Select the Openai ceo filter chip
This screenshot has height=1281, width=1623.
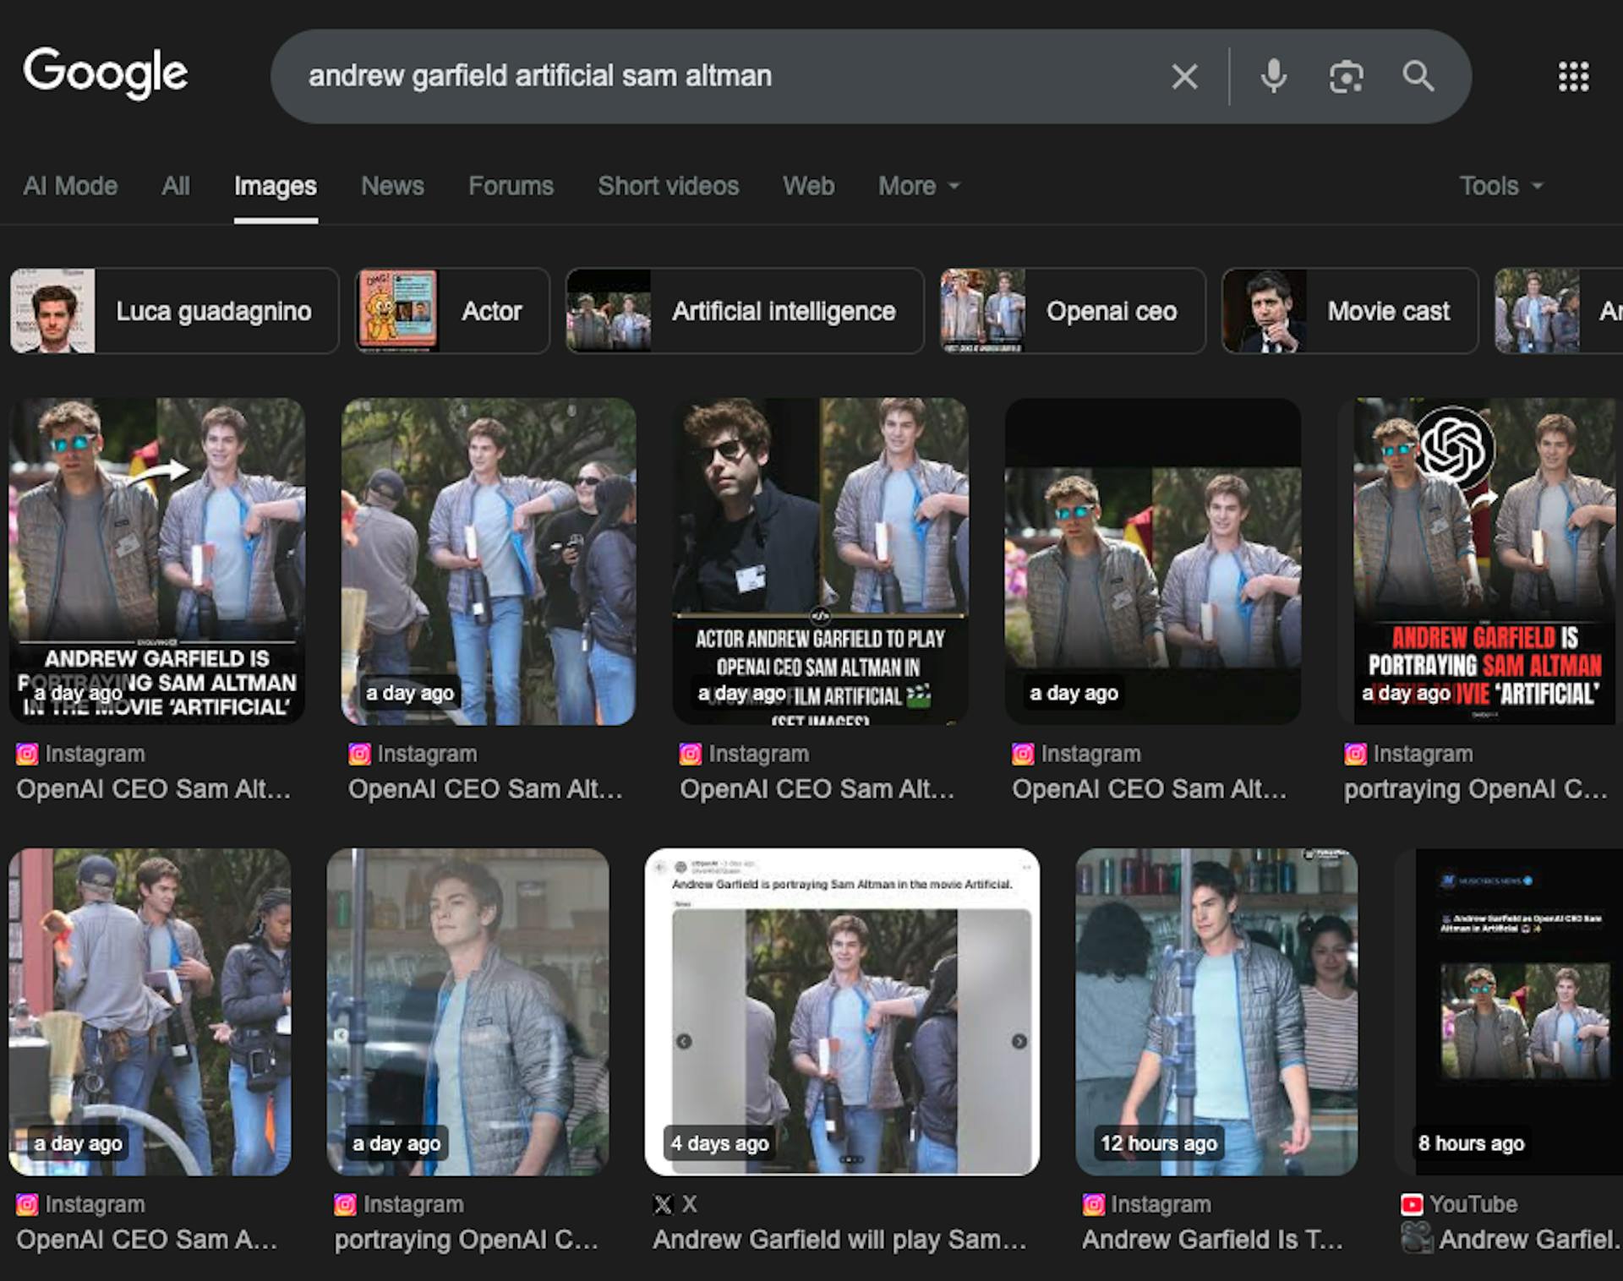[x=1073, y=311]
